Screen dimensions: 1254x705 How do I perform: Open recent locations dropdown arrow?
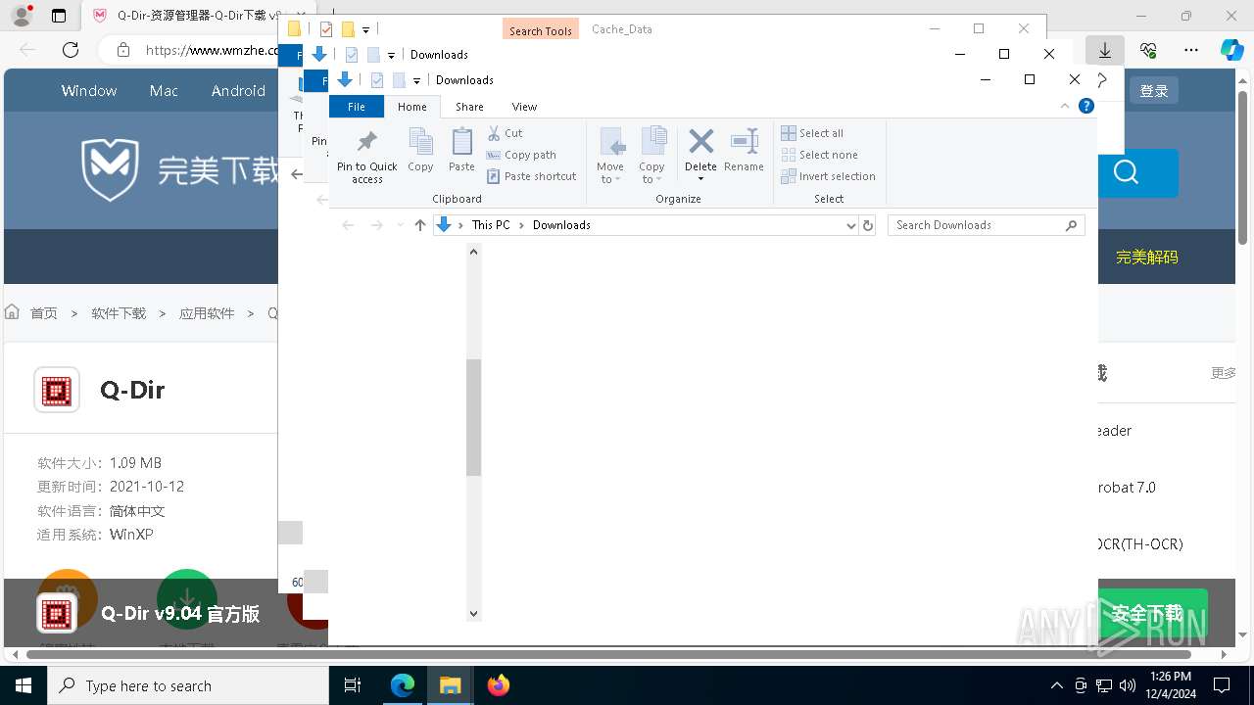(x=400, y=225)
